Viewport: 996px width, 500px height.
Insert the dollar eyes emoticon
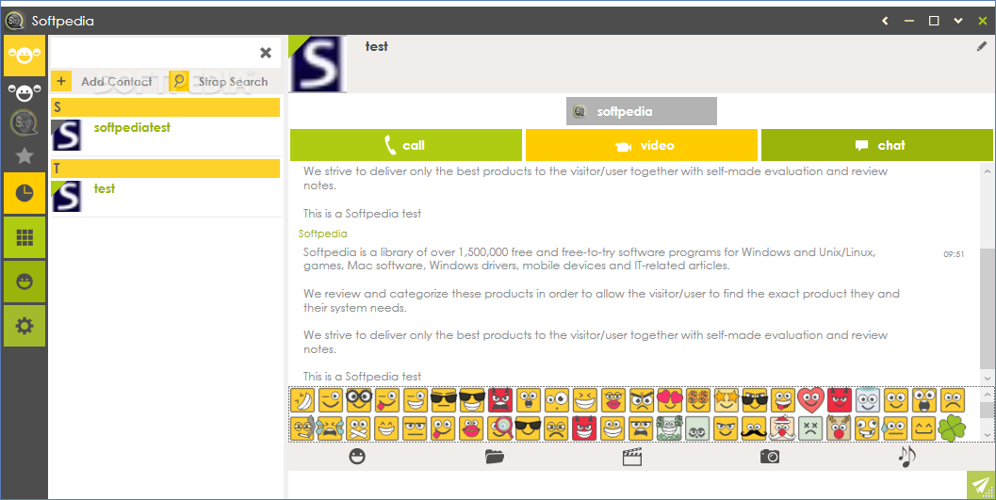tap(698, 400)
